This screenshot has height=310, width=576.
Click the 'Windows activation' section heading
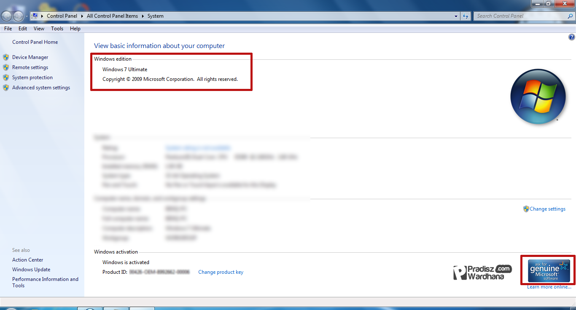[116, 252]
